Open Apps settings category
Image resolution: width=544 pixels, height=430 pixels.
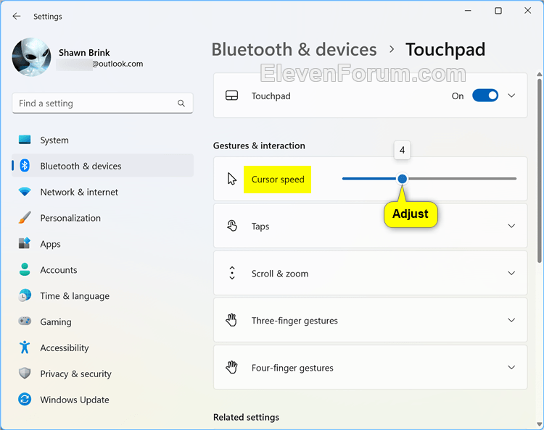pos(103,244)
